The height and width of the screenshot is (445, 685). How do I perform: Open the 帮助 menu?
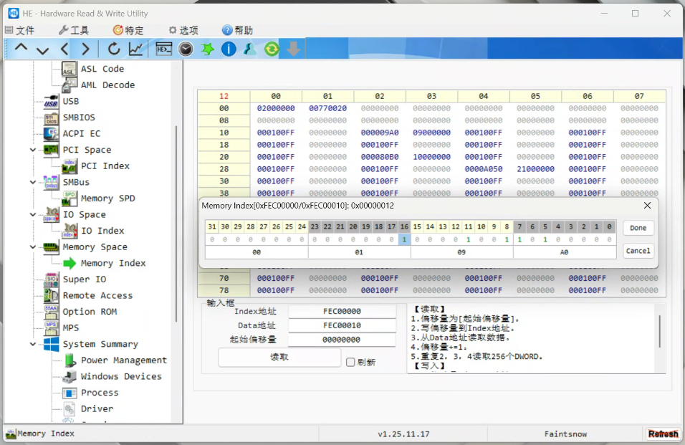[237, 30]
